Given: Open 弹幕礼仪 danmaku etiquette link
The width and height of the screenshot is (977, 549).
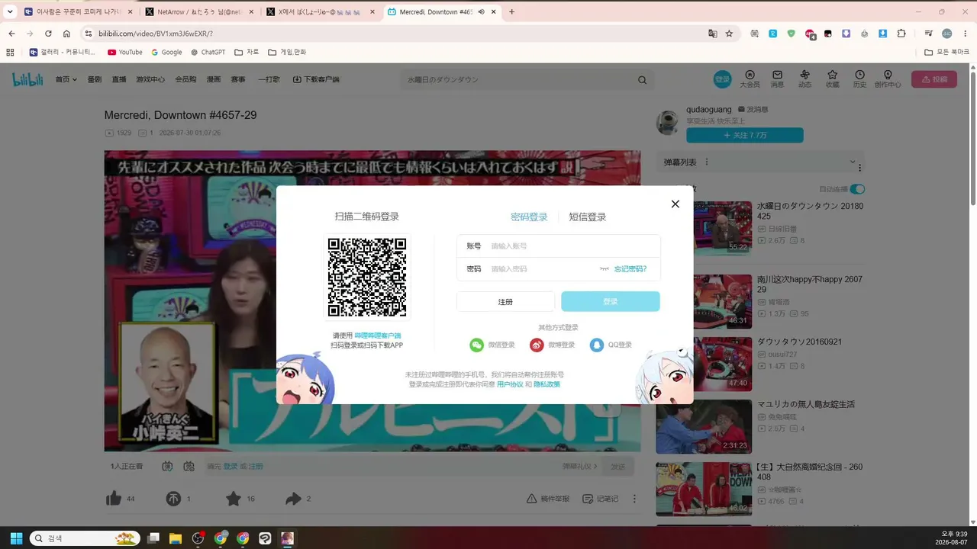Looking at the screenshot, I should coord(579,466).
